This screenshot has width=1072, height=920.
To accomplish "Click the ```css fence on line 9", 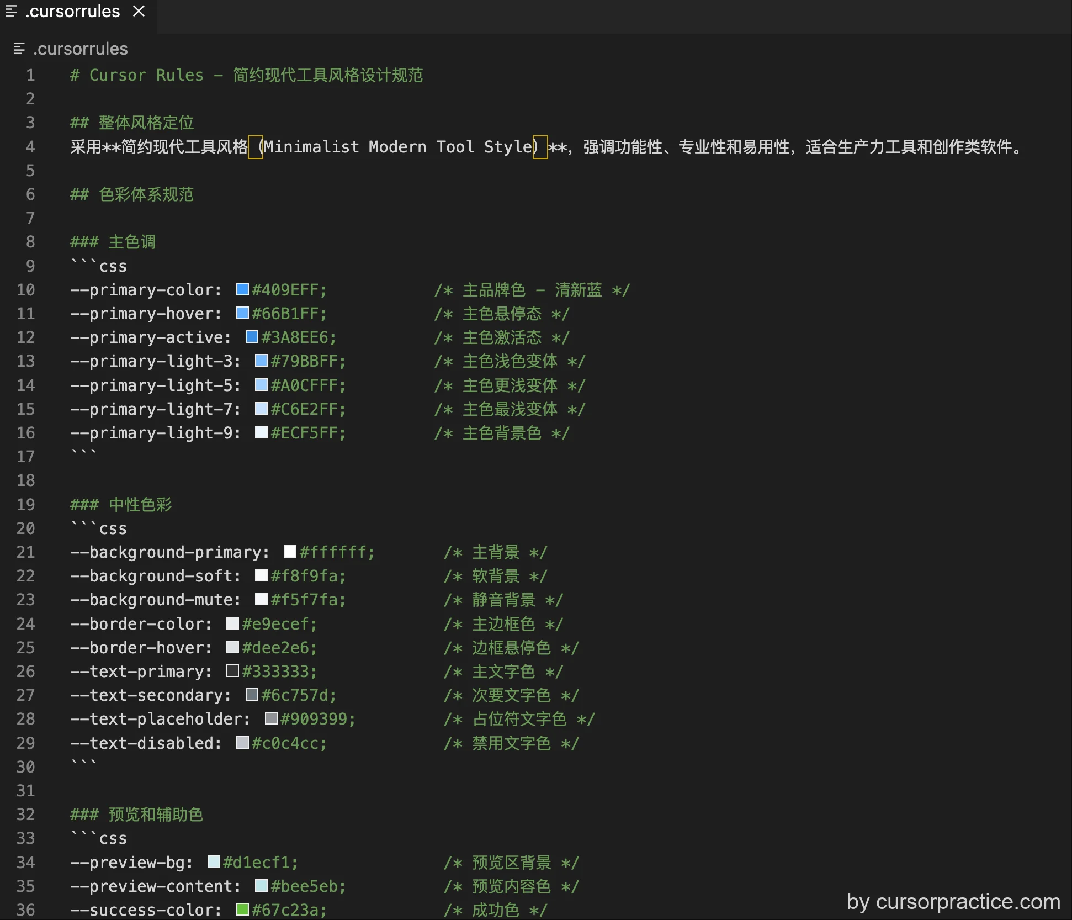I will [x=99, y=266].
